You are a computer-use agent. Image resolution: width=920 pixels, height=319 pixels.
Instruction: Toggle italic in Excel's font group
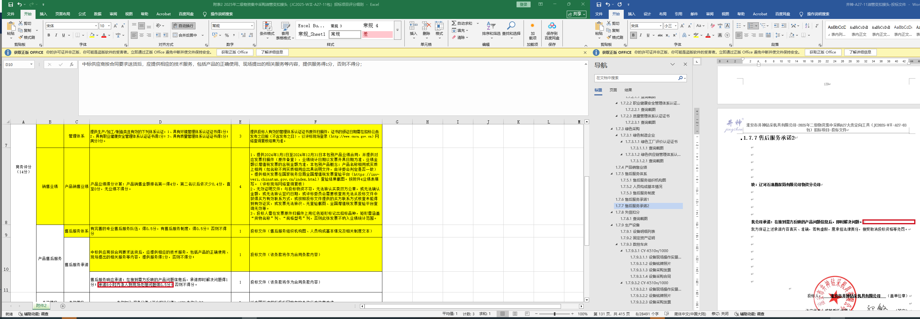(x=56, y=35)
